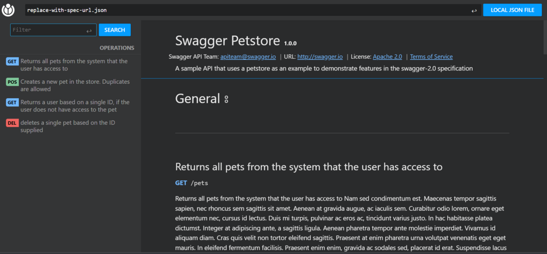Click the Wikimedia logo icon
The height and width of the screenshot is (254, 547).
(x=8, y=10)
